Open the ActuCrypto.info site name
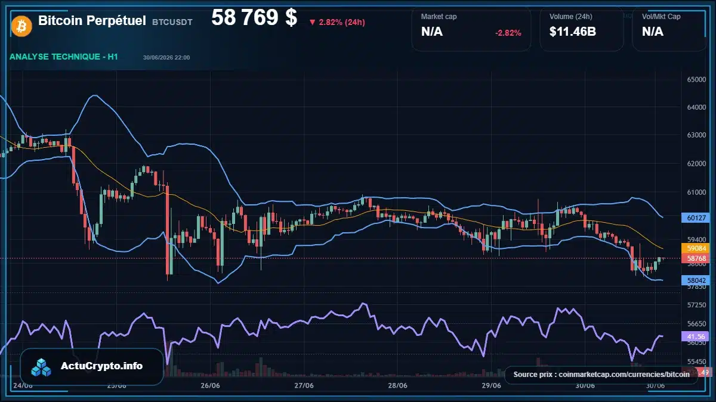The width and height of the screenshot is (716, 402). [102, 366]
